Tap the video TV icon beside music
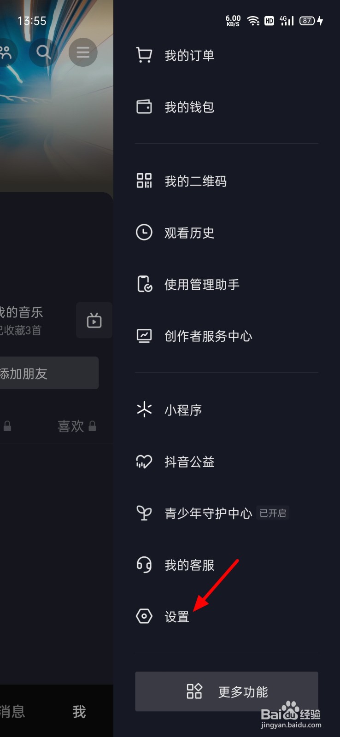340x737 pixels. [x=94, y=320]
